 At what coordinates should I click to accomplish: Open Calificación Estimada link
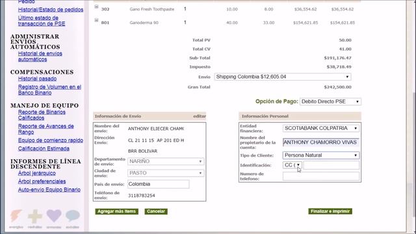click(44, 149)
